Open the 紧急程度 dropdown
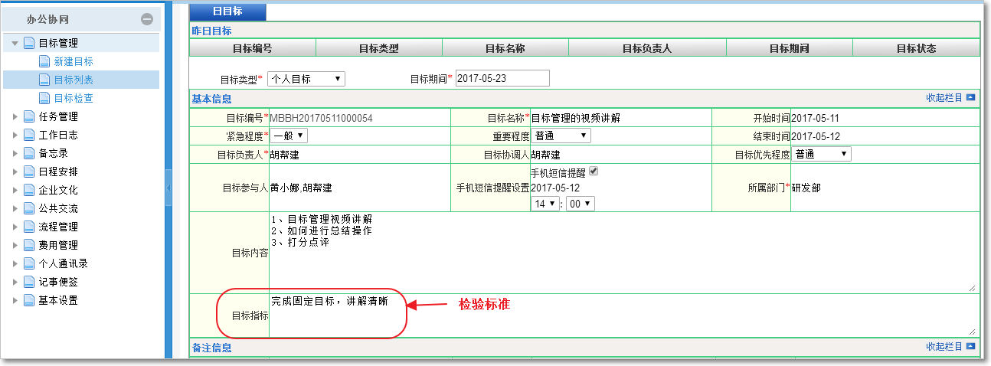Screen dimensions: 991x366 [x=289, y=136]
